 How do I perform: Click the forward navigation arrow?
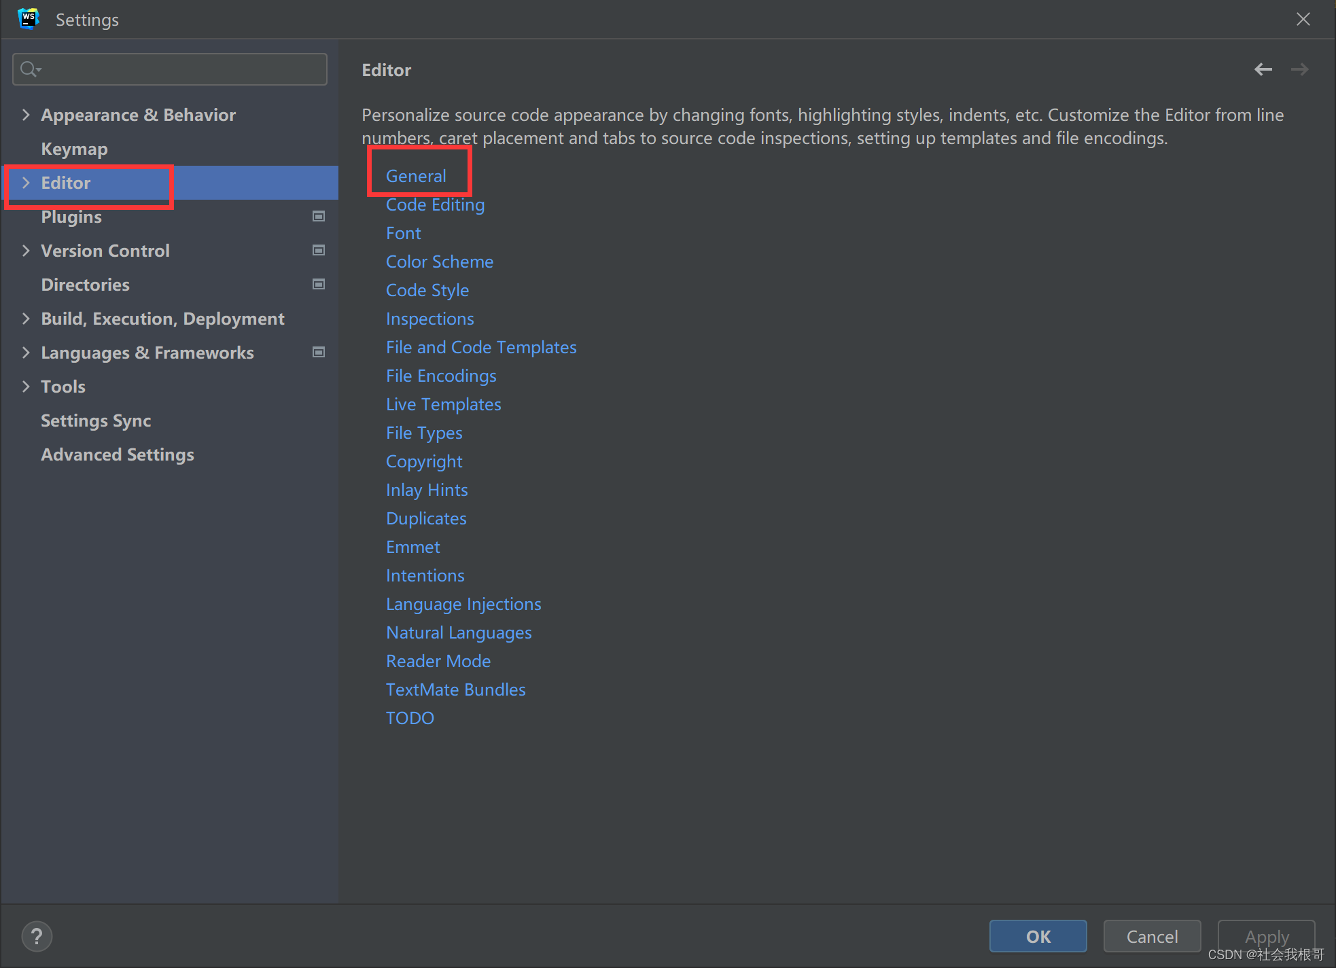[x=1300, y=69]
